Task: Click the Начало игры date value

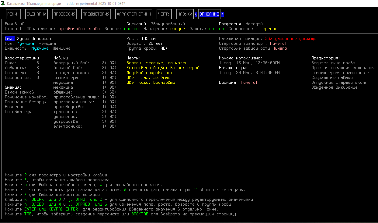Action: pyautogui.click(x=249, y=73)
